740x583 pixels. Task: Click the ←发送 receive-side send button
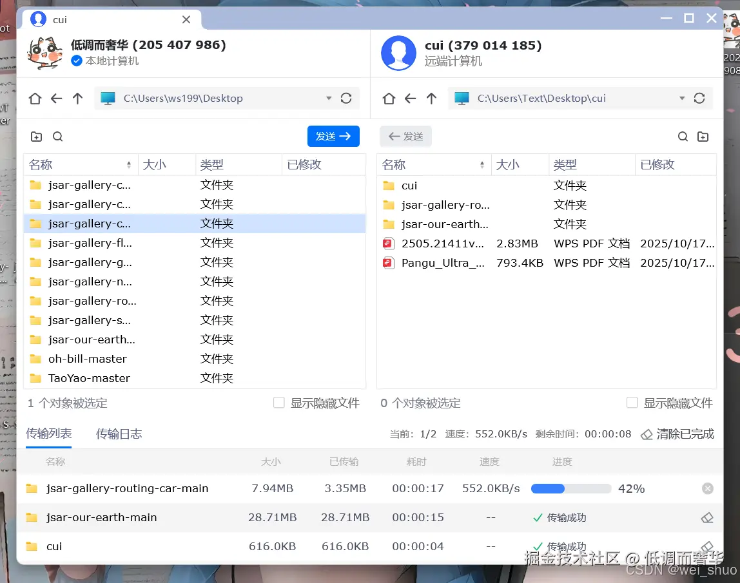pyautogui.click(x=405, y=136)
